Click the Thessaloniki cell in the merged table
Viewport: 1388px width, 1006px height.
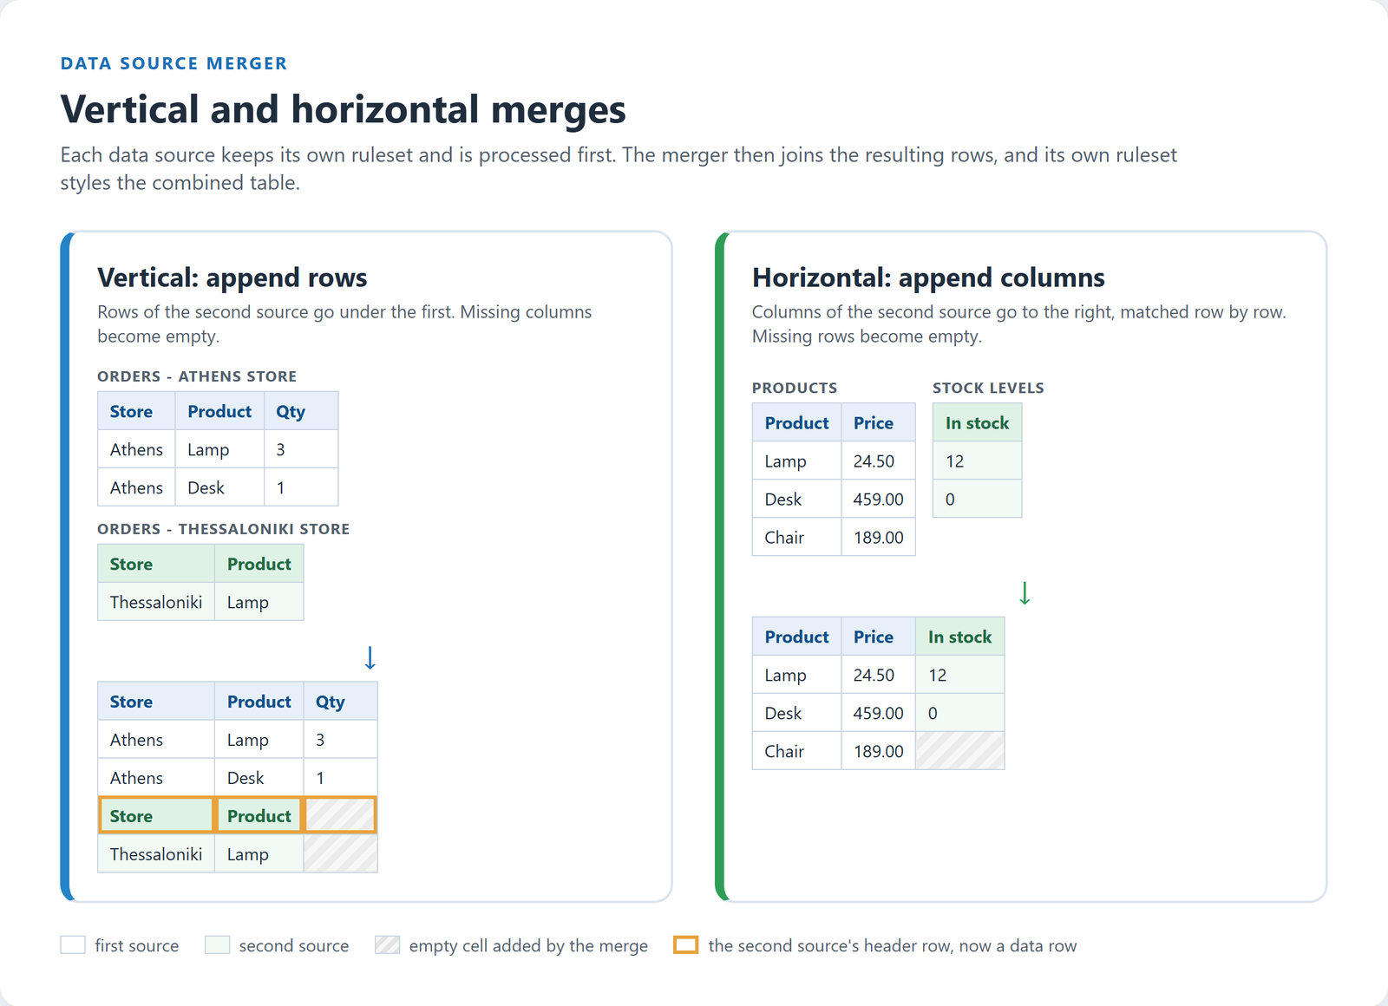pyautogui.click(x=156, y=854)
